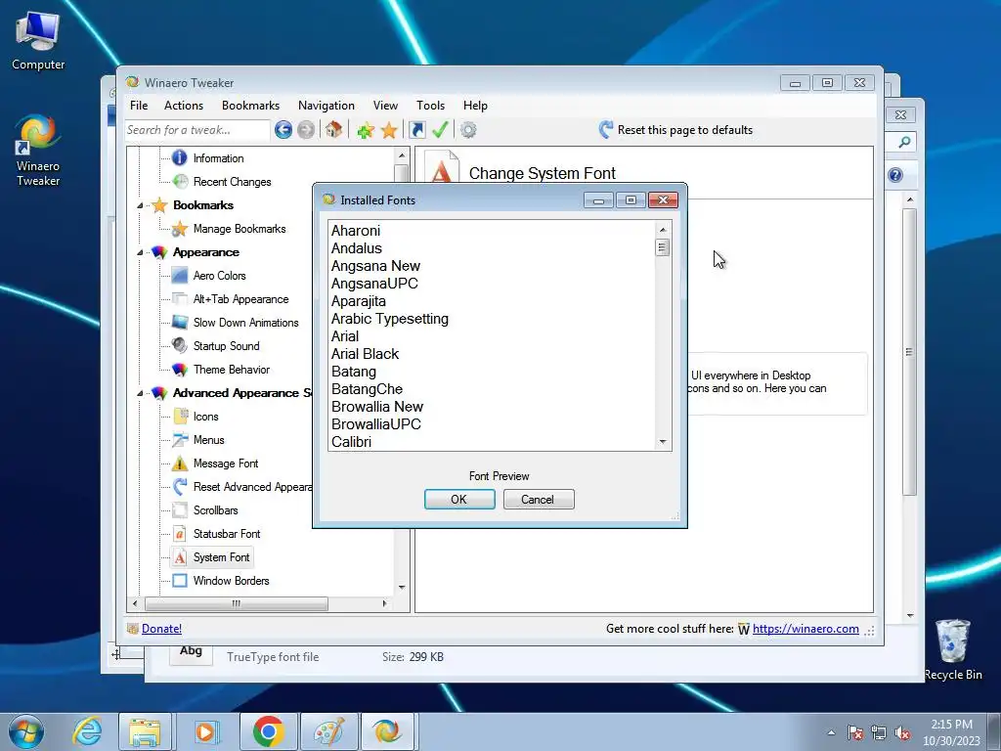
Task: Show hidden tray icons arrow
Action: point(831,732)
